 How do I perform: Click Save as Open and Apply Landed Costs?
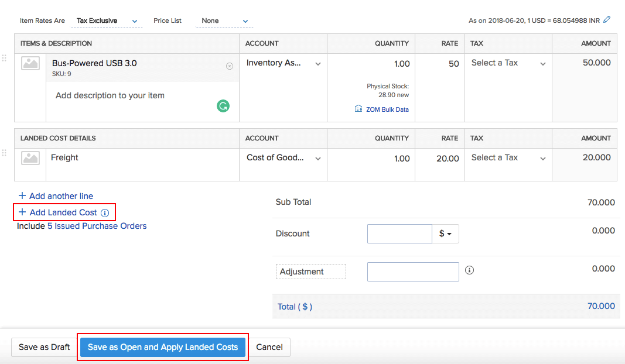[x=163, y=347]
